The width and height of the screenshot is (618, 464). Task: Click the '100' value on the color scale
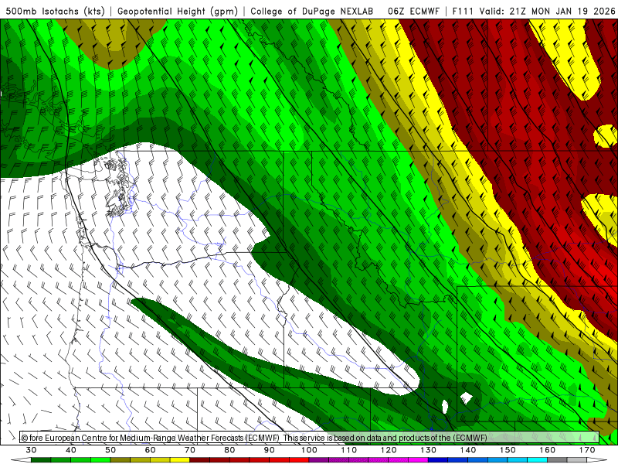[x=310, y=450]
